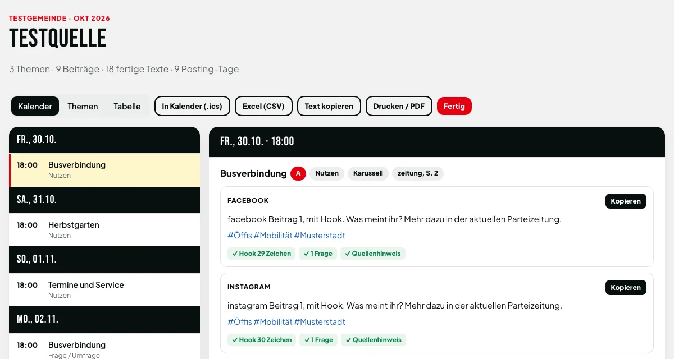Export with In Kalender (.ics) button
This screenshot has height=359, width=674.
[192, 106]
